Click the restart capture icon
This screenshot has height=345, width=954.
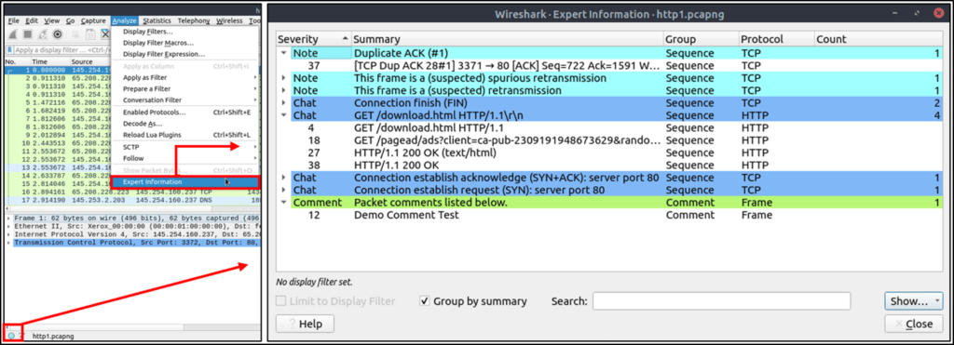43,34
